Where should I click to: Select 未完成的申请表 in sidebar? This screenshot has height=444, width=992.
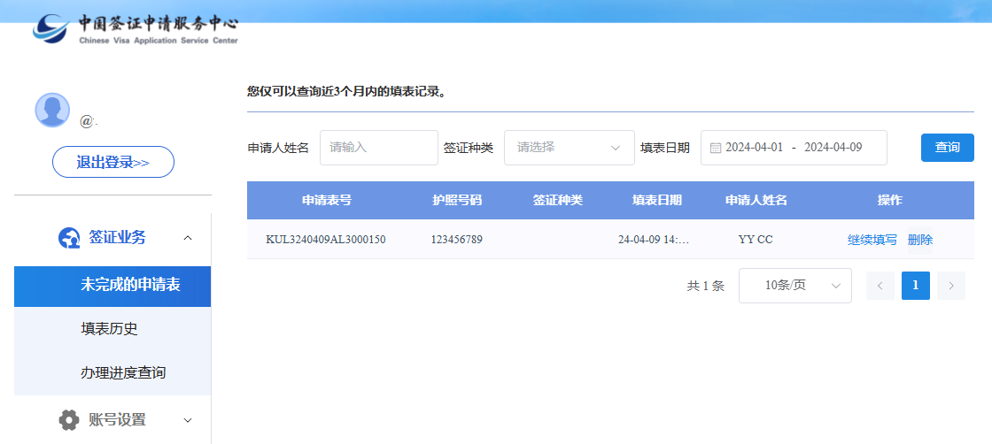pyautogui.click(x=130, y=285)
